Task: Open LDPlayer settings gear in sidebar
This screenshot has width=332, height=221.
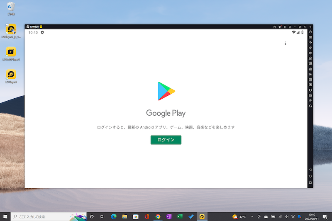Action: 310,32
